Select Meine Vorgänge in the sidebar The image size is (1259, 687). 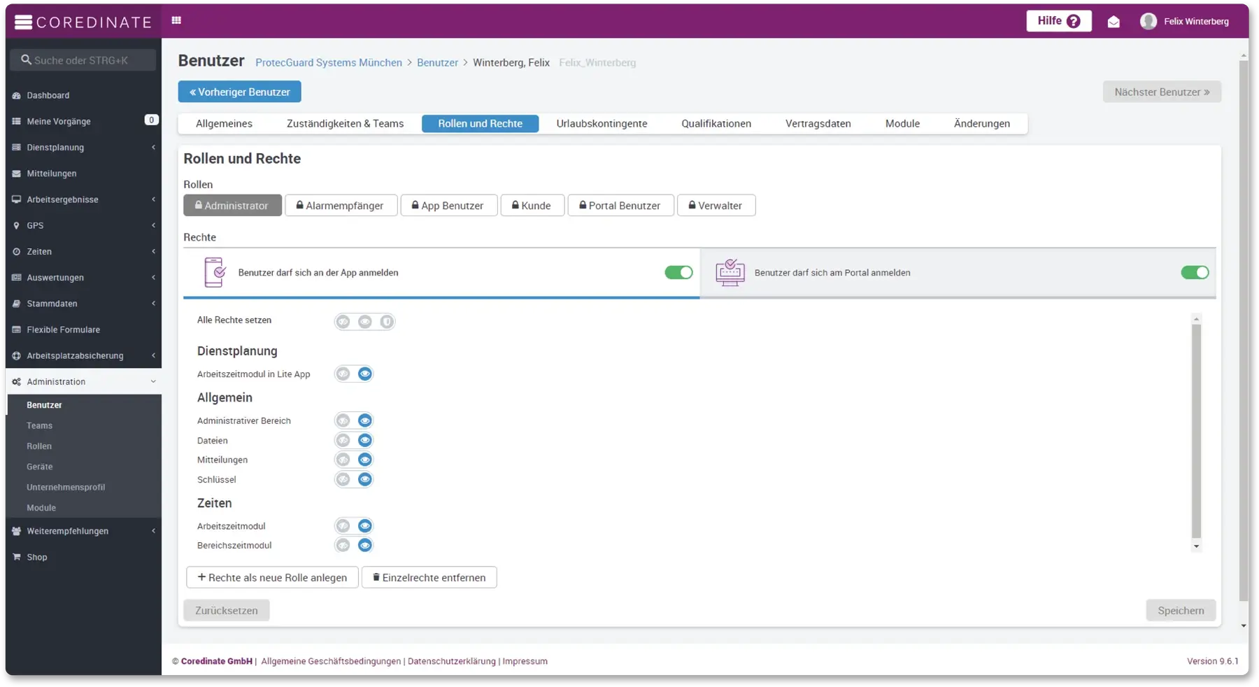(x=60, y=121)
